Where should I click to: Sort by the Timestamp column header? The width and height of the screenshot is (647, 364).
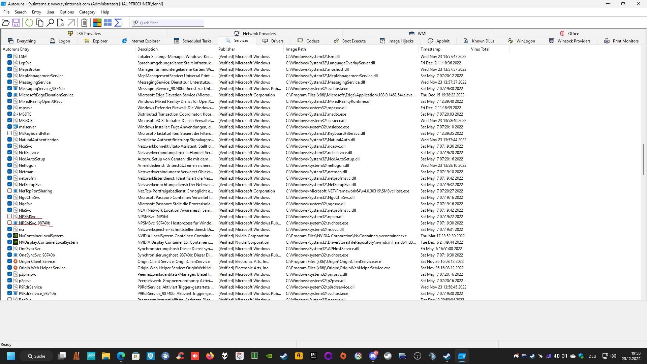pyautogui.click(x=430, y=49)
